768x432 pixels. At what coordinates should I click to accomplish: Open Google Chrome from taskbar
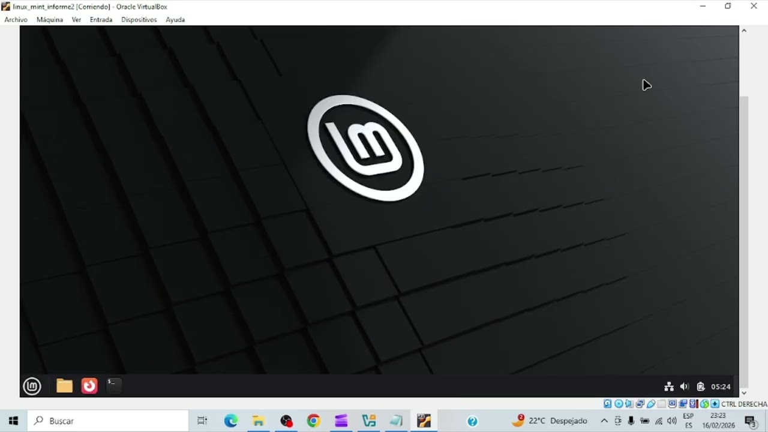coord(313,421)
